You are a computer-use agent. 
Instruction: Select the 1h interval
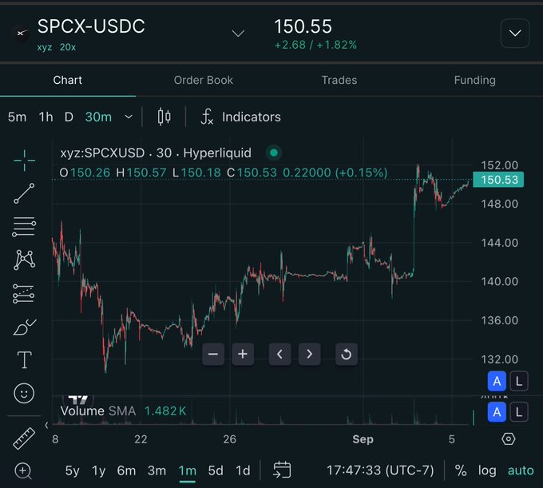pyautogui.click(x=46, y=117)
